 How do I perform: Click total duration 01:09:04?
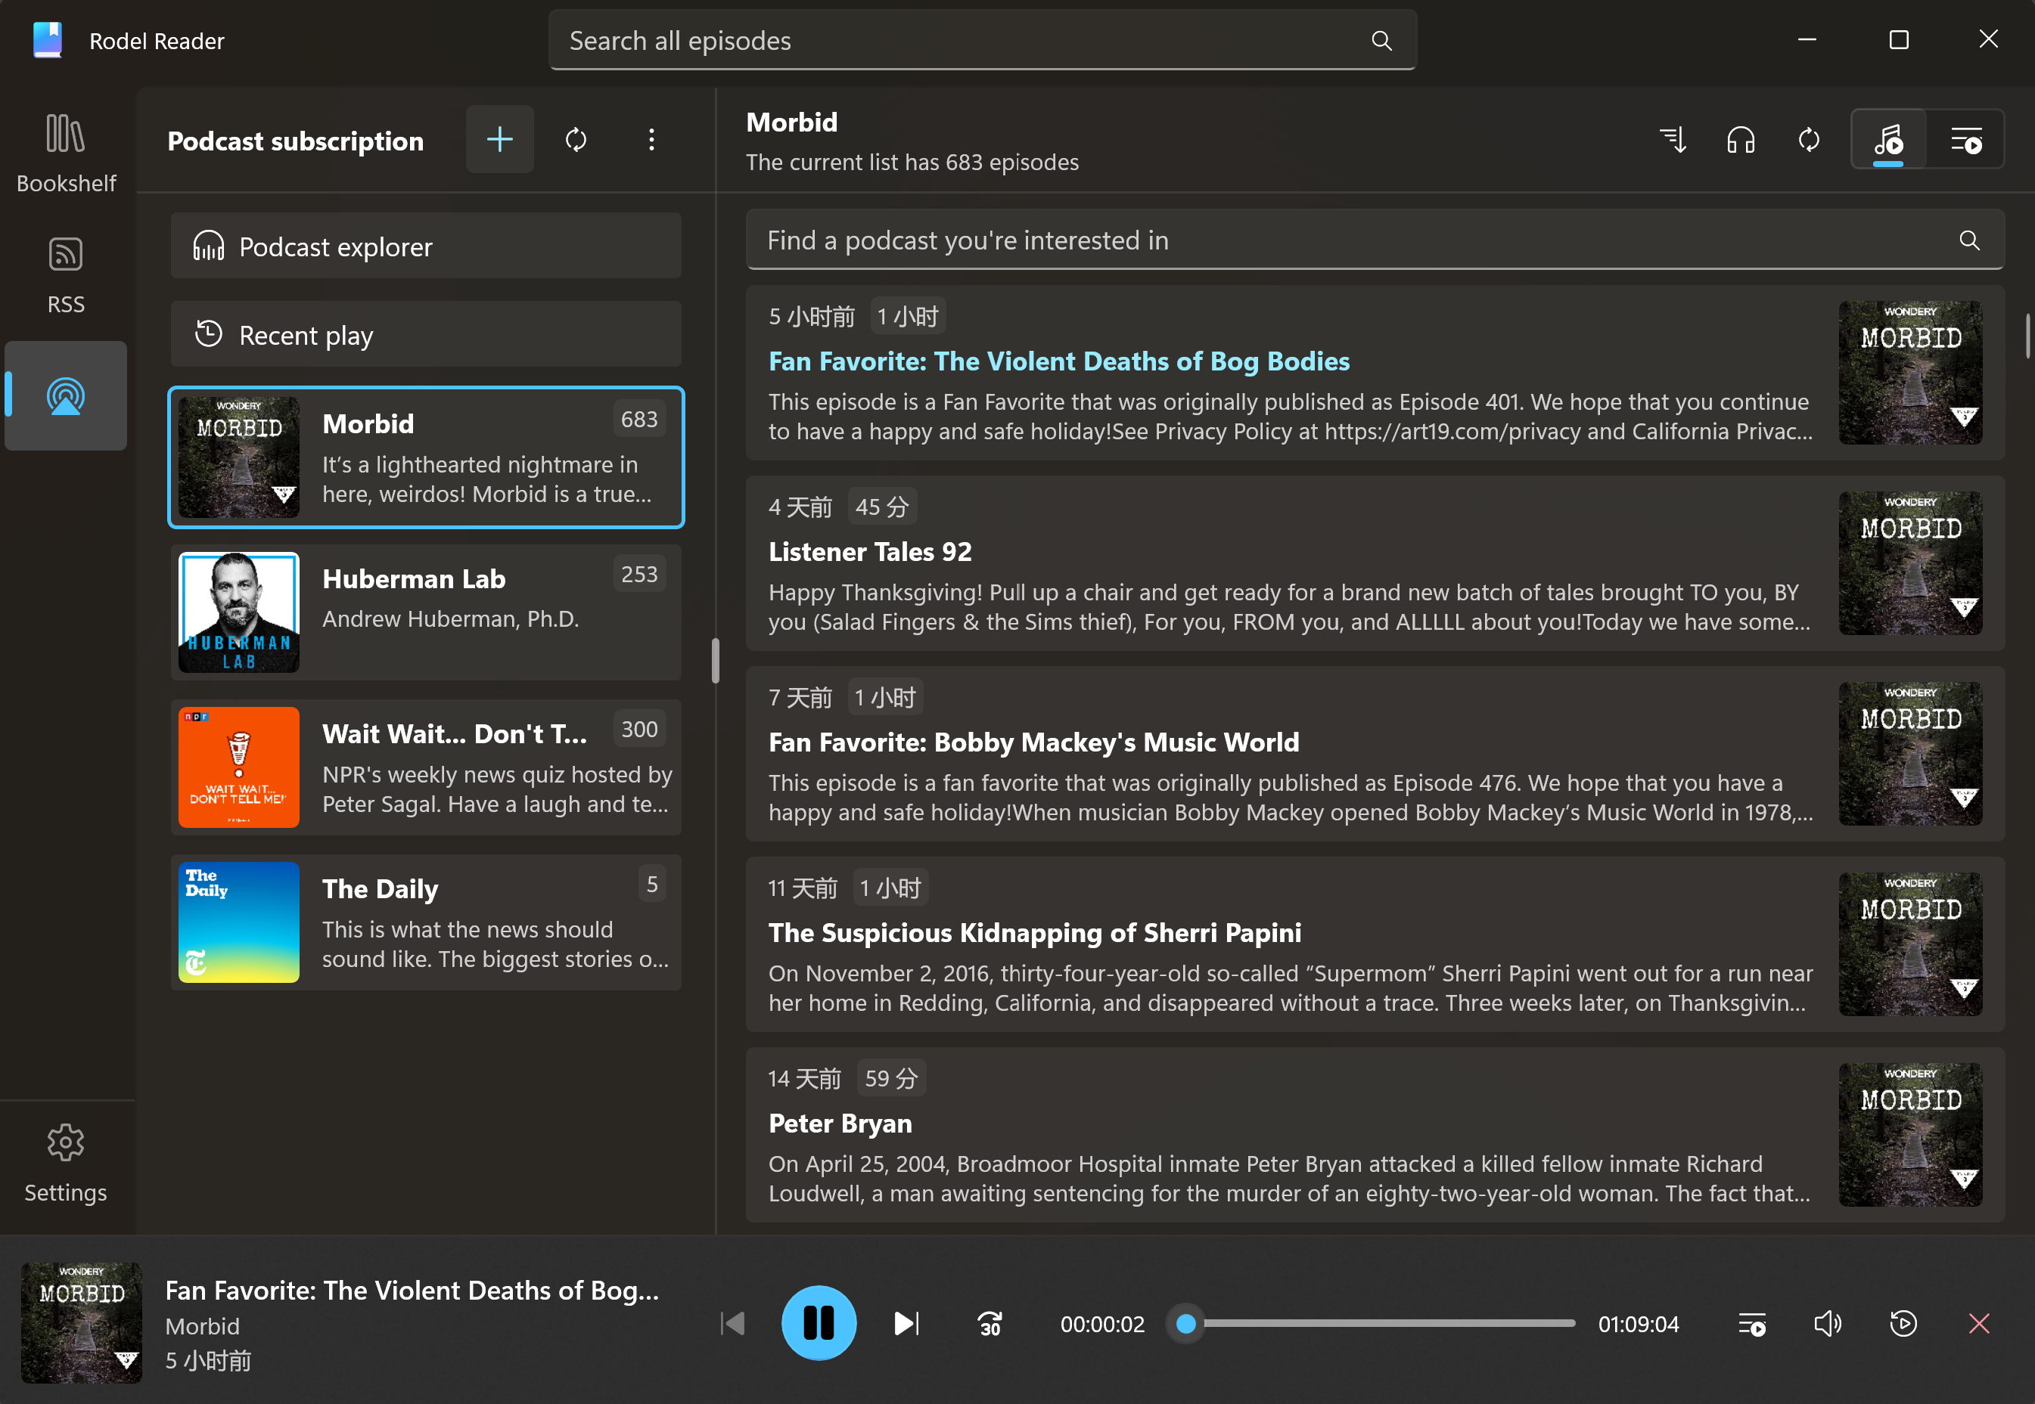coord(1638,1324)
